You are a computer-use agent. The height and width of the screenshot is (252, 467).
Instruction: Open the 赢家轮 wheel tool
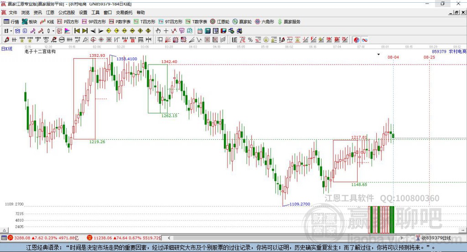click(x=242, y=22)
